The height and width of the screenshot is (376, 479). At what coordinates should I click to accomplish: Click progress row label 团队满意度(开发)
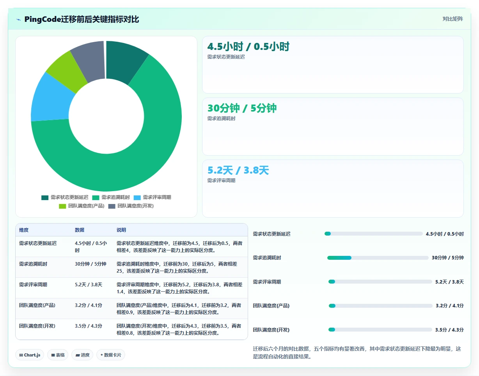271,330
